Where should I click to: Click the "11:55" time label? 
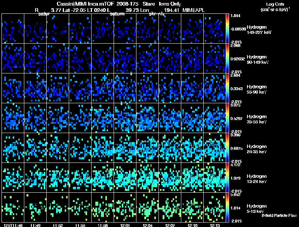tap(80, 226)
